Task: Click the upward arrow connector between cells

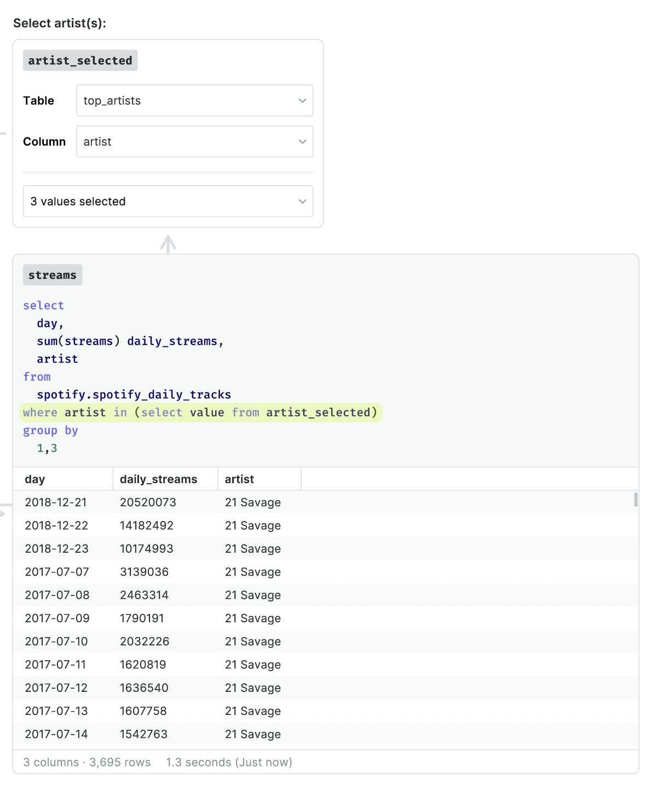Action: pos(168,244)
